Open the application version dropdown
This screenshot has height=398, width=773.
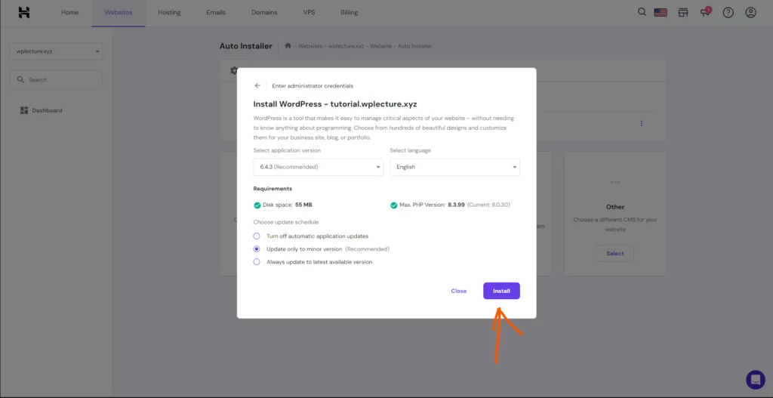point(318,167)
